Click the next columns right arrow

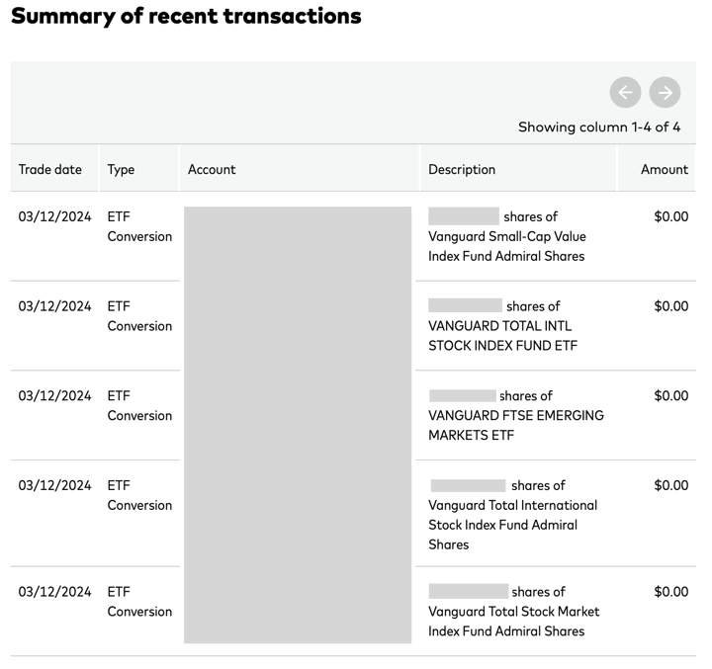666,92
